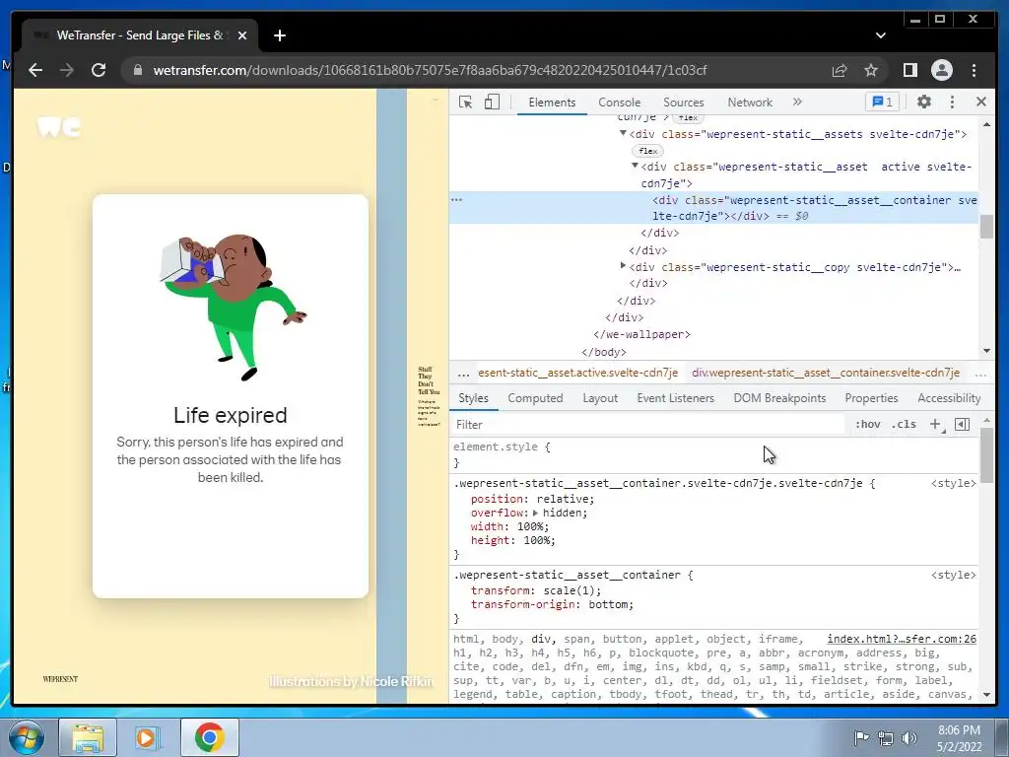Screen dimensions: 1009x757
Task: Open the Sources tab
Action: pyautogui.click(x=684, y=103)
